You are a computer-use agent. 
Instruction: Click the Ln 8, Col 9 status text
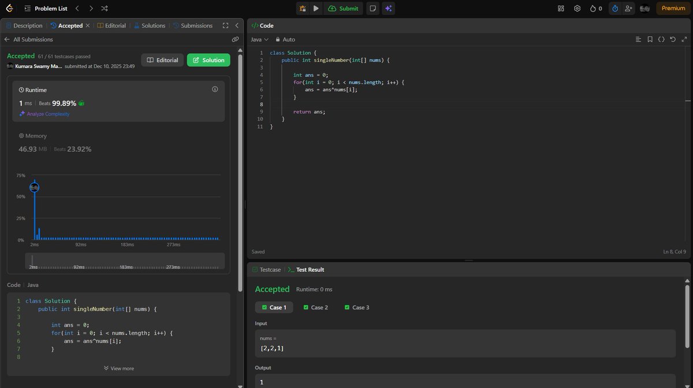pyautogui.click(x=675, y=252)
